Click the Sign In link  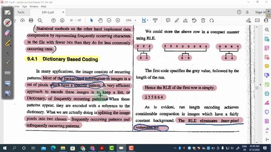pyautogui.click(x=260, y=12)
